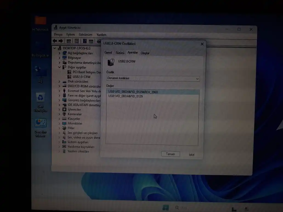
Task: Select the Ayrıntılar tab
Action: coord(133,53)
